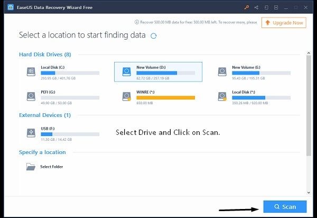This screenshot has height=218, width=317.
Task: Click the 293.95 GB / 401.76 GB text
Action: (58, 78)
